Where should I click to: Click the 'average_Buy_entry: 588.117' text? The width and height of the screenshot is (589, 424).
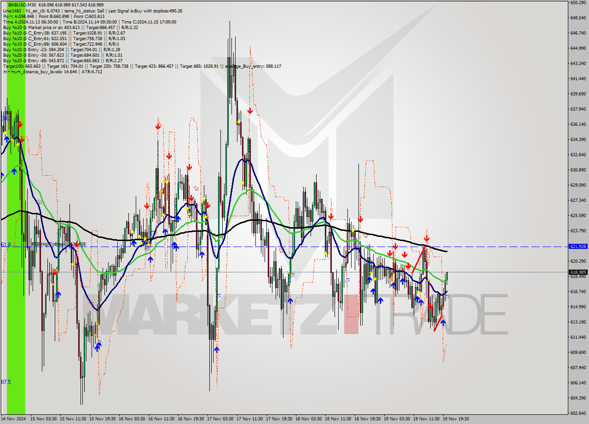tap(253, 66)
